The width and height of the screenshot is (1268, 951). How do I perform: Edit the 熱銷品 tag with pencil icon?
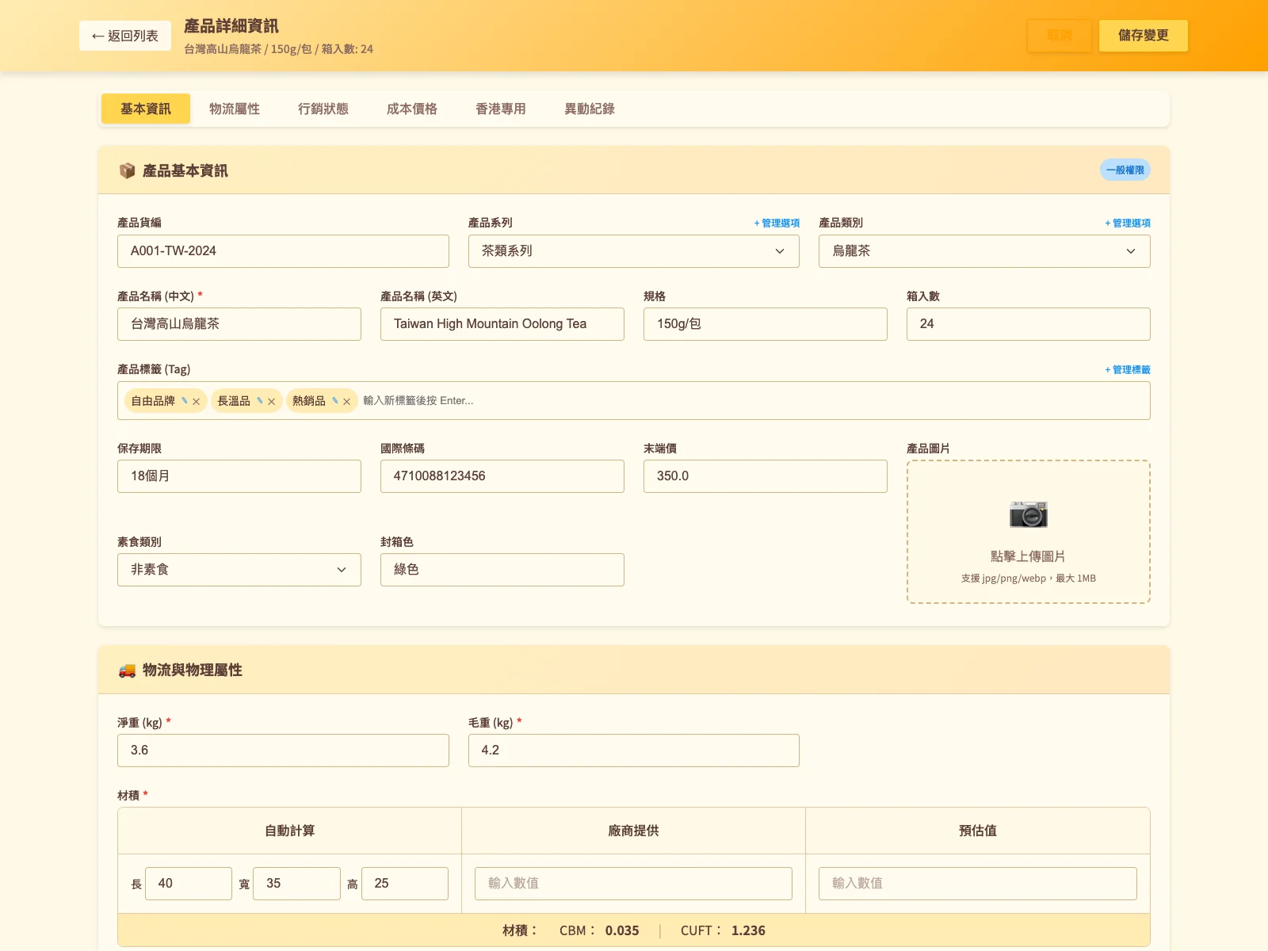click(x=335, y=401)
